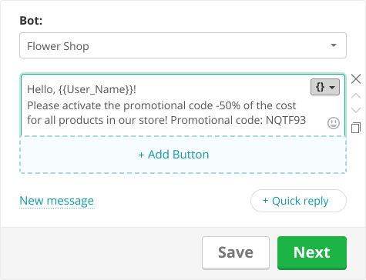
Task: Duplicate the message block with copy icon
Action: (x=356, y=128)
